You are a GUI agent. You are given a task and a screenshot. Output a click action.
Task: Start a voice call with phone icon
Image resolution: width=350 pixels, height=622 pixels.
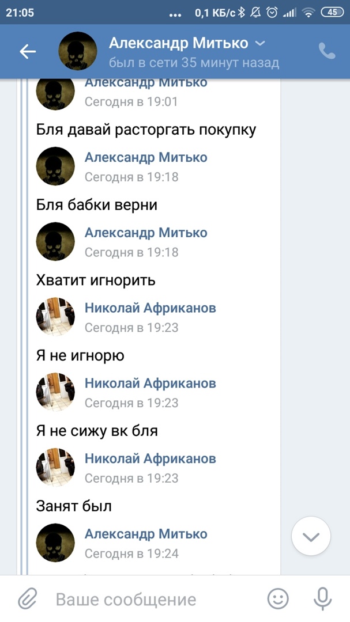pos(327,51)
